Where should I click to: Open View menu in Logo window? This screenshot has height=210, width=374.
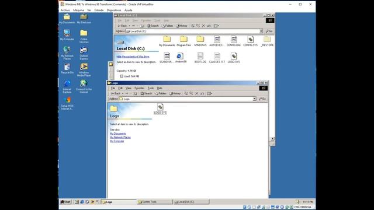129,88
